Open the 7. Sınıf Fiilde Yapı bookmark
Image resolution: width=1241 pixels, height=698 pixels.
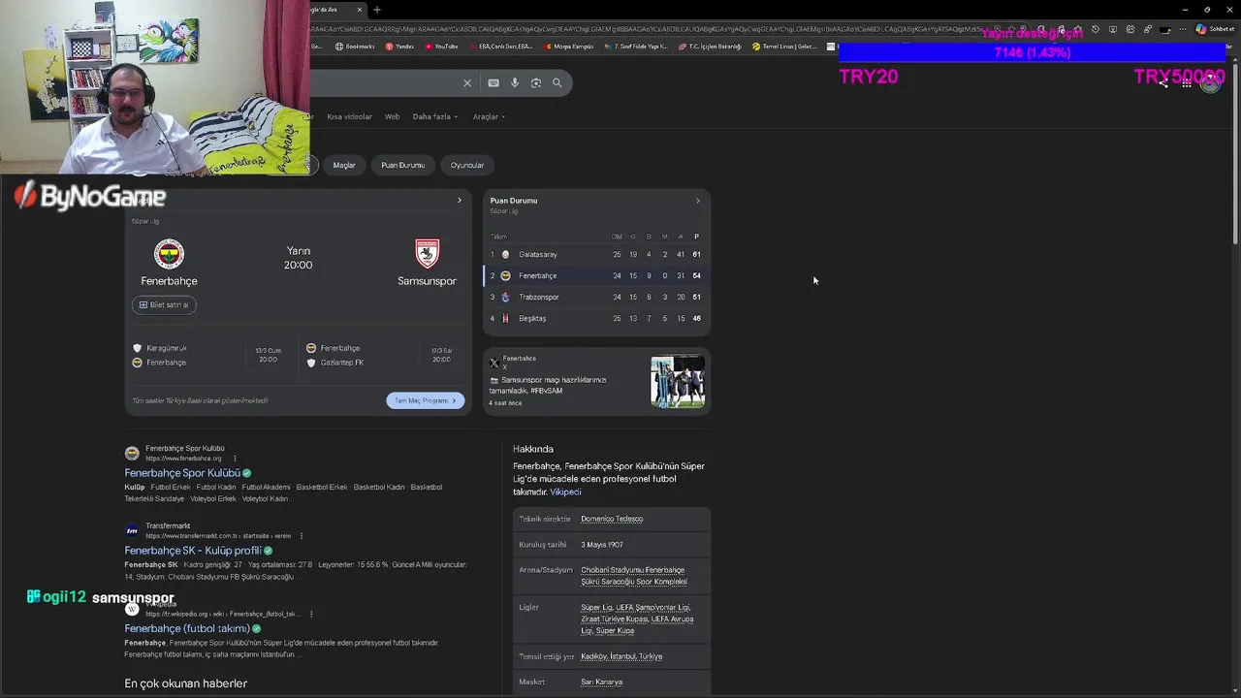click(636, 47)
